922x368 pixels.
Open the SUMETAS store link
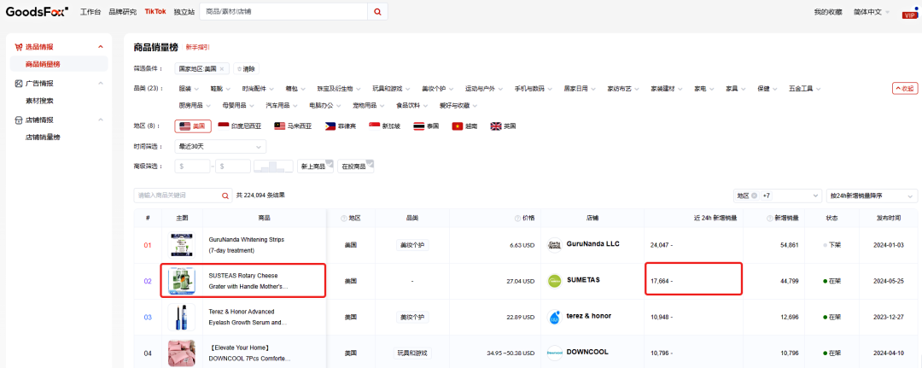point(583,280)
